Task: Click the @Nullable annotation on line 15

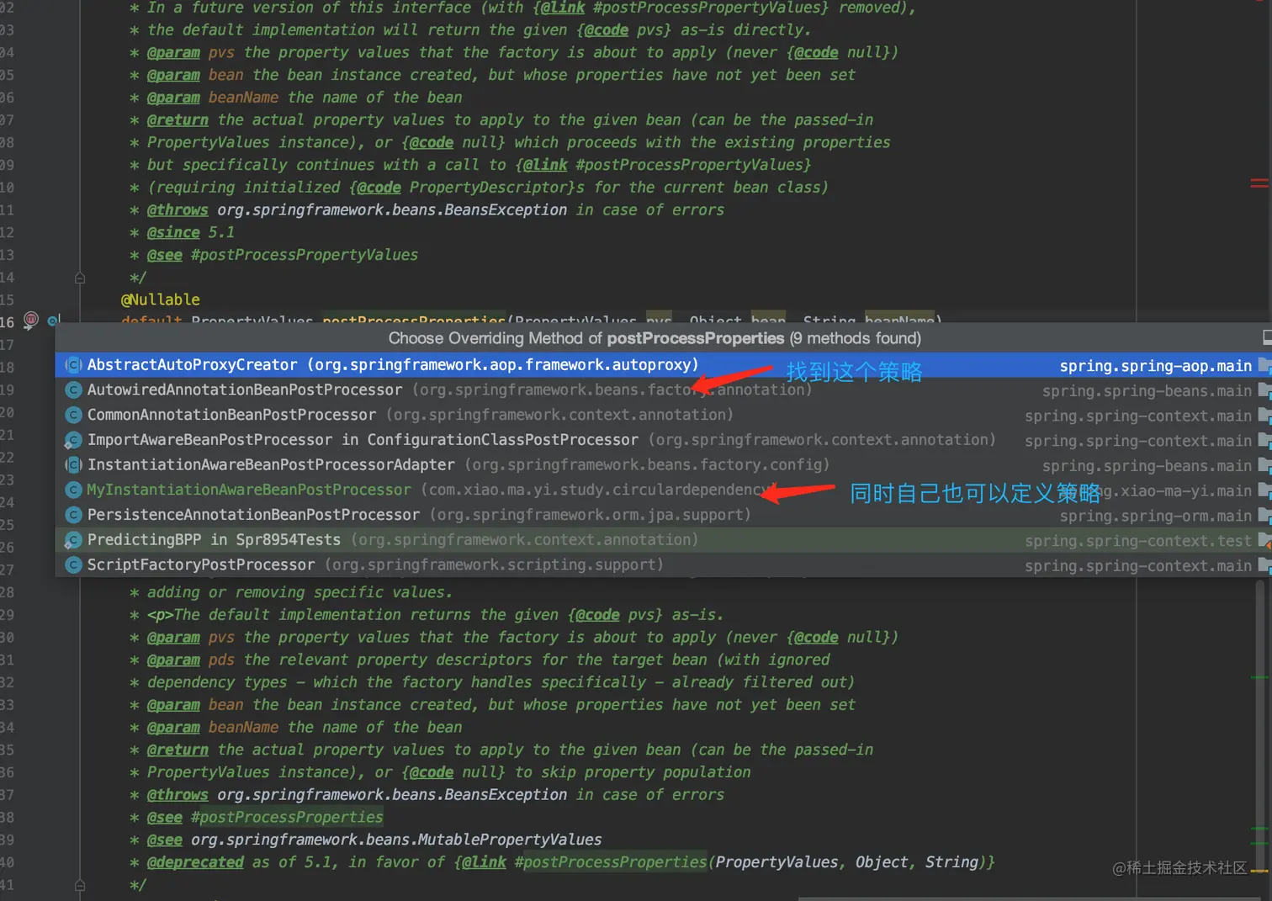Action: pos(161,299)
